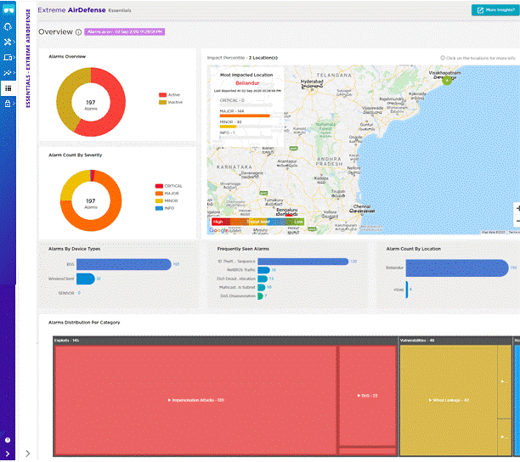Open the lock security icon in sidebar
Image resolution: width=520 pixels, height=462 pixels.
tap(8, 103)
